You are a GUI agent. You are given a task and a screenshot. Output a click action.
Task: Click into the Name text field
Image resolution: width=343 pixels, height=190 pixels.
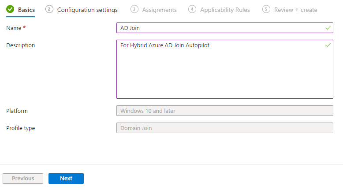pos(220,28)
